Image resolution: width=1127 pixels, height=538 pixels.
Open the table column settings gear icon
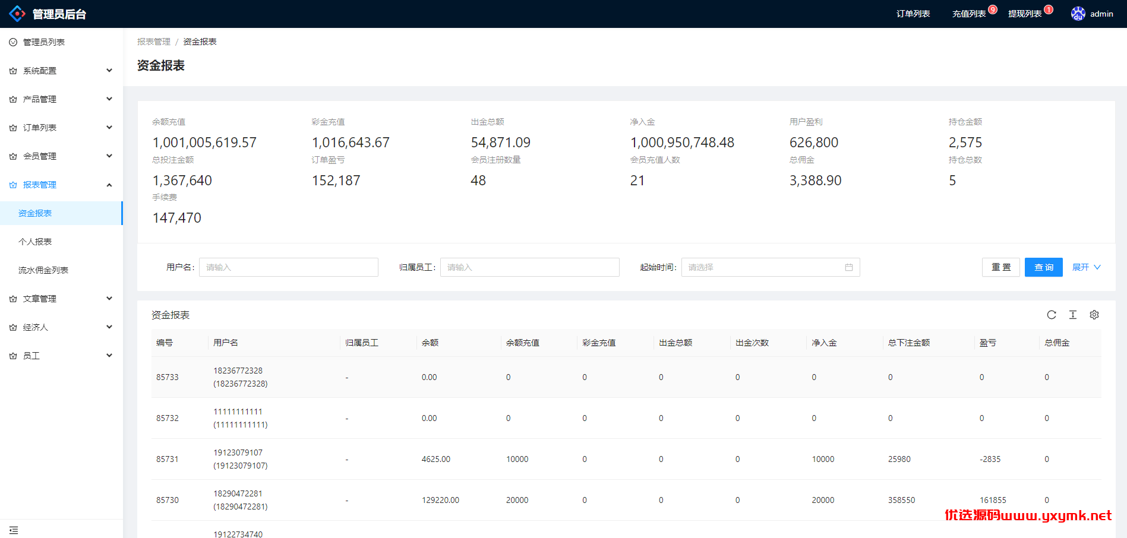1094,315
